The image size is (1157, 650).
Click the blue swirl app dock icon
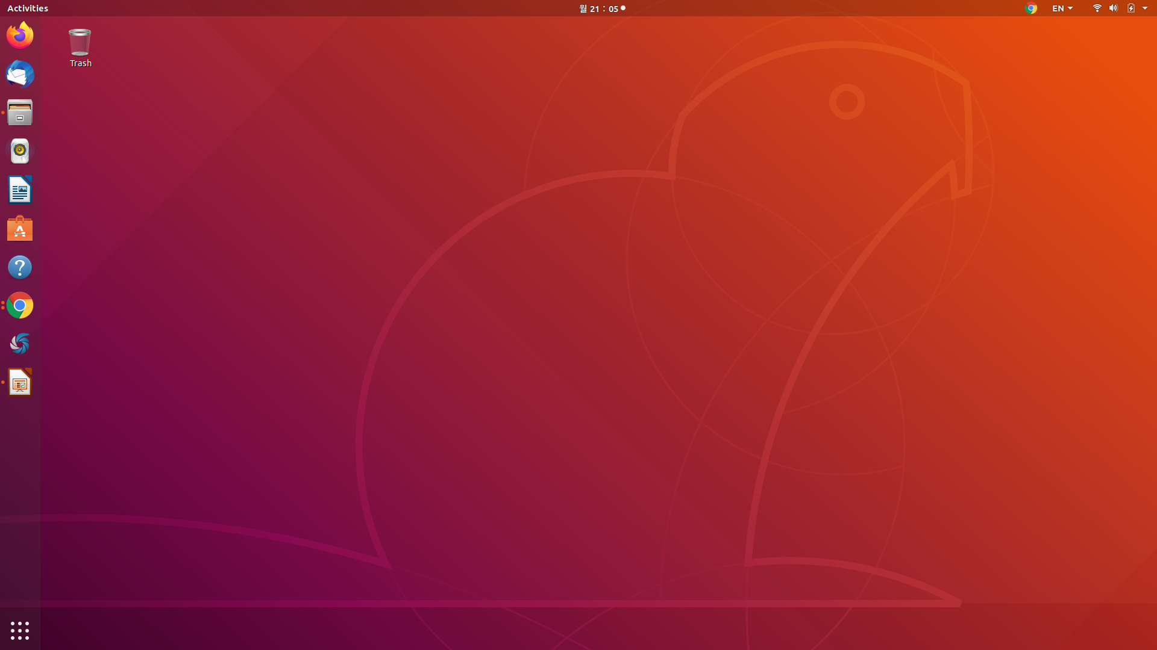click(x=20, y=344)
